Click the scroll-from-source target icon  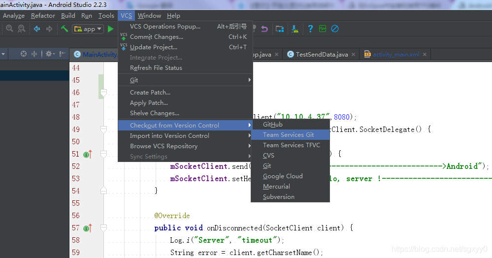tap(24, 54)
